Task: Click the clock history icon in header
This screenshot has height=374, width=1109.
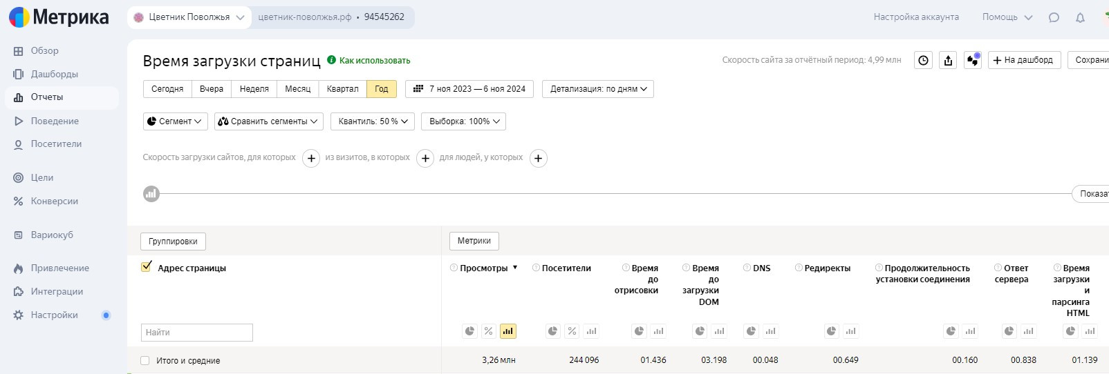Action: 923,61
